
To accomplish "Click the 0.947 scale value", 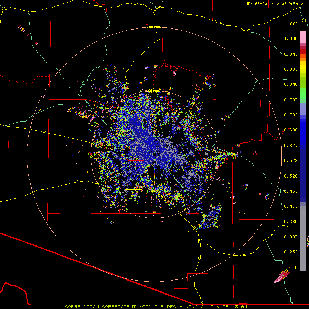I will (x=291, y=54).
